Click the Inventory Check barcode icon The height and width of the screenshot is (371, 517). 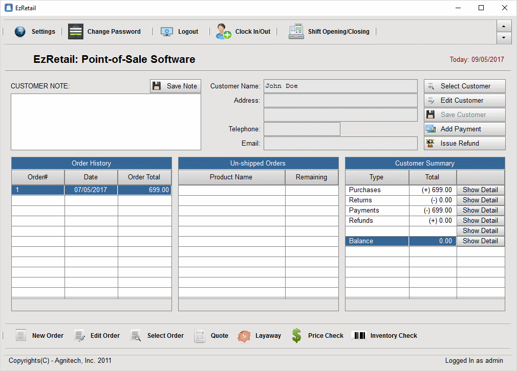[360, 335]
